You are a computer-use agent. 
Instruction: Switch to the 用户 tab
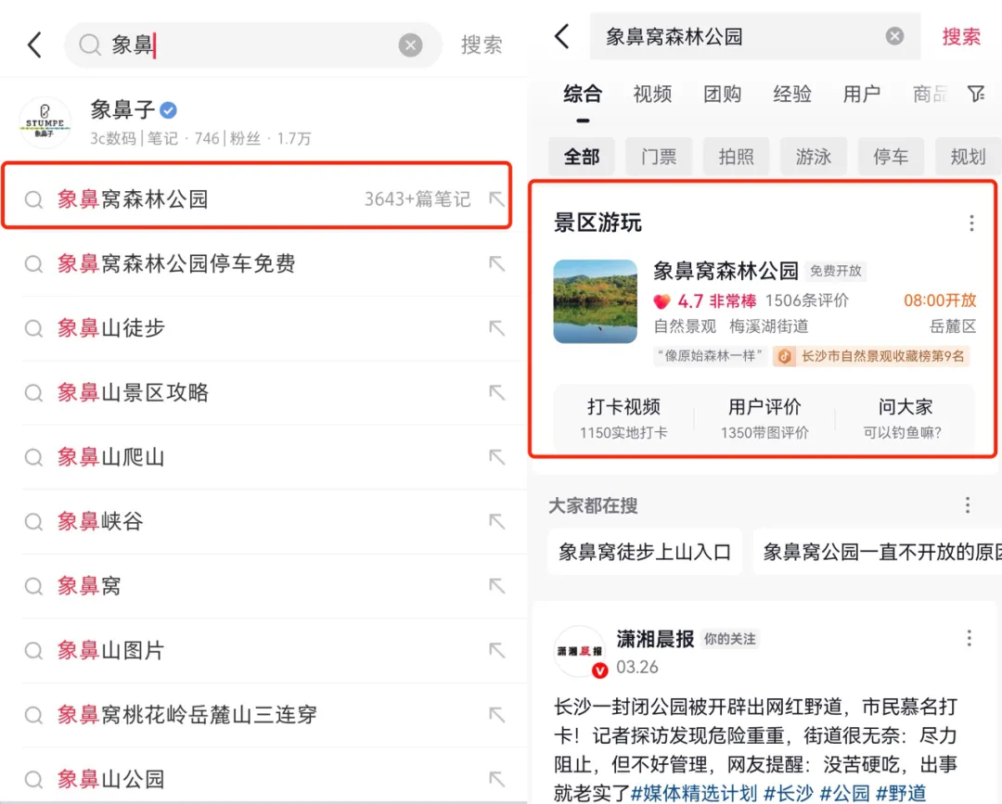click(862, 95)
